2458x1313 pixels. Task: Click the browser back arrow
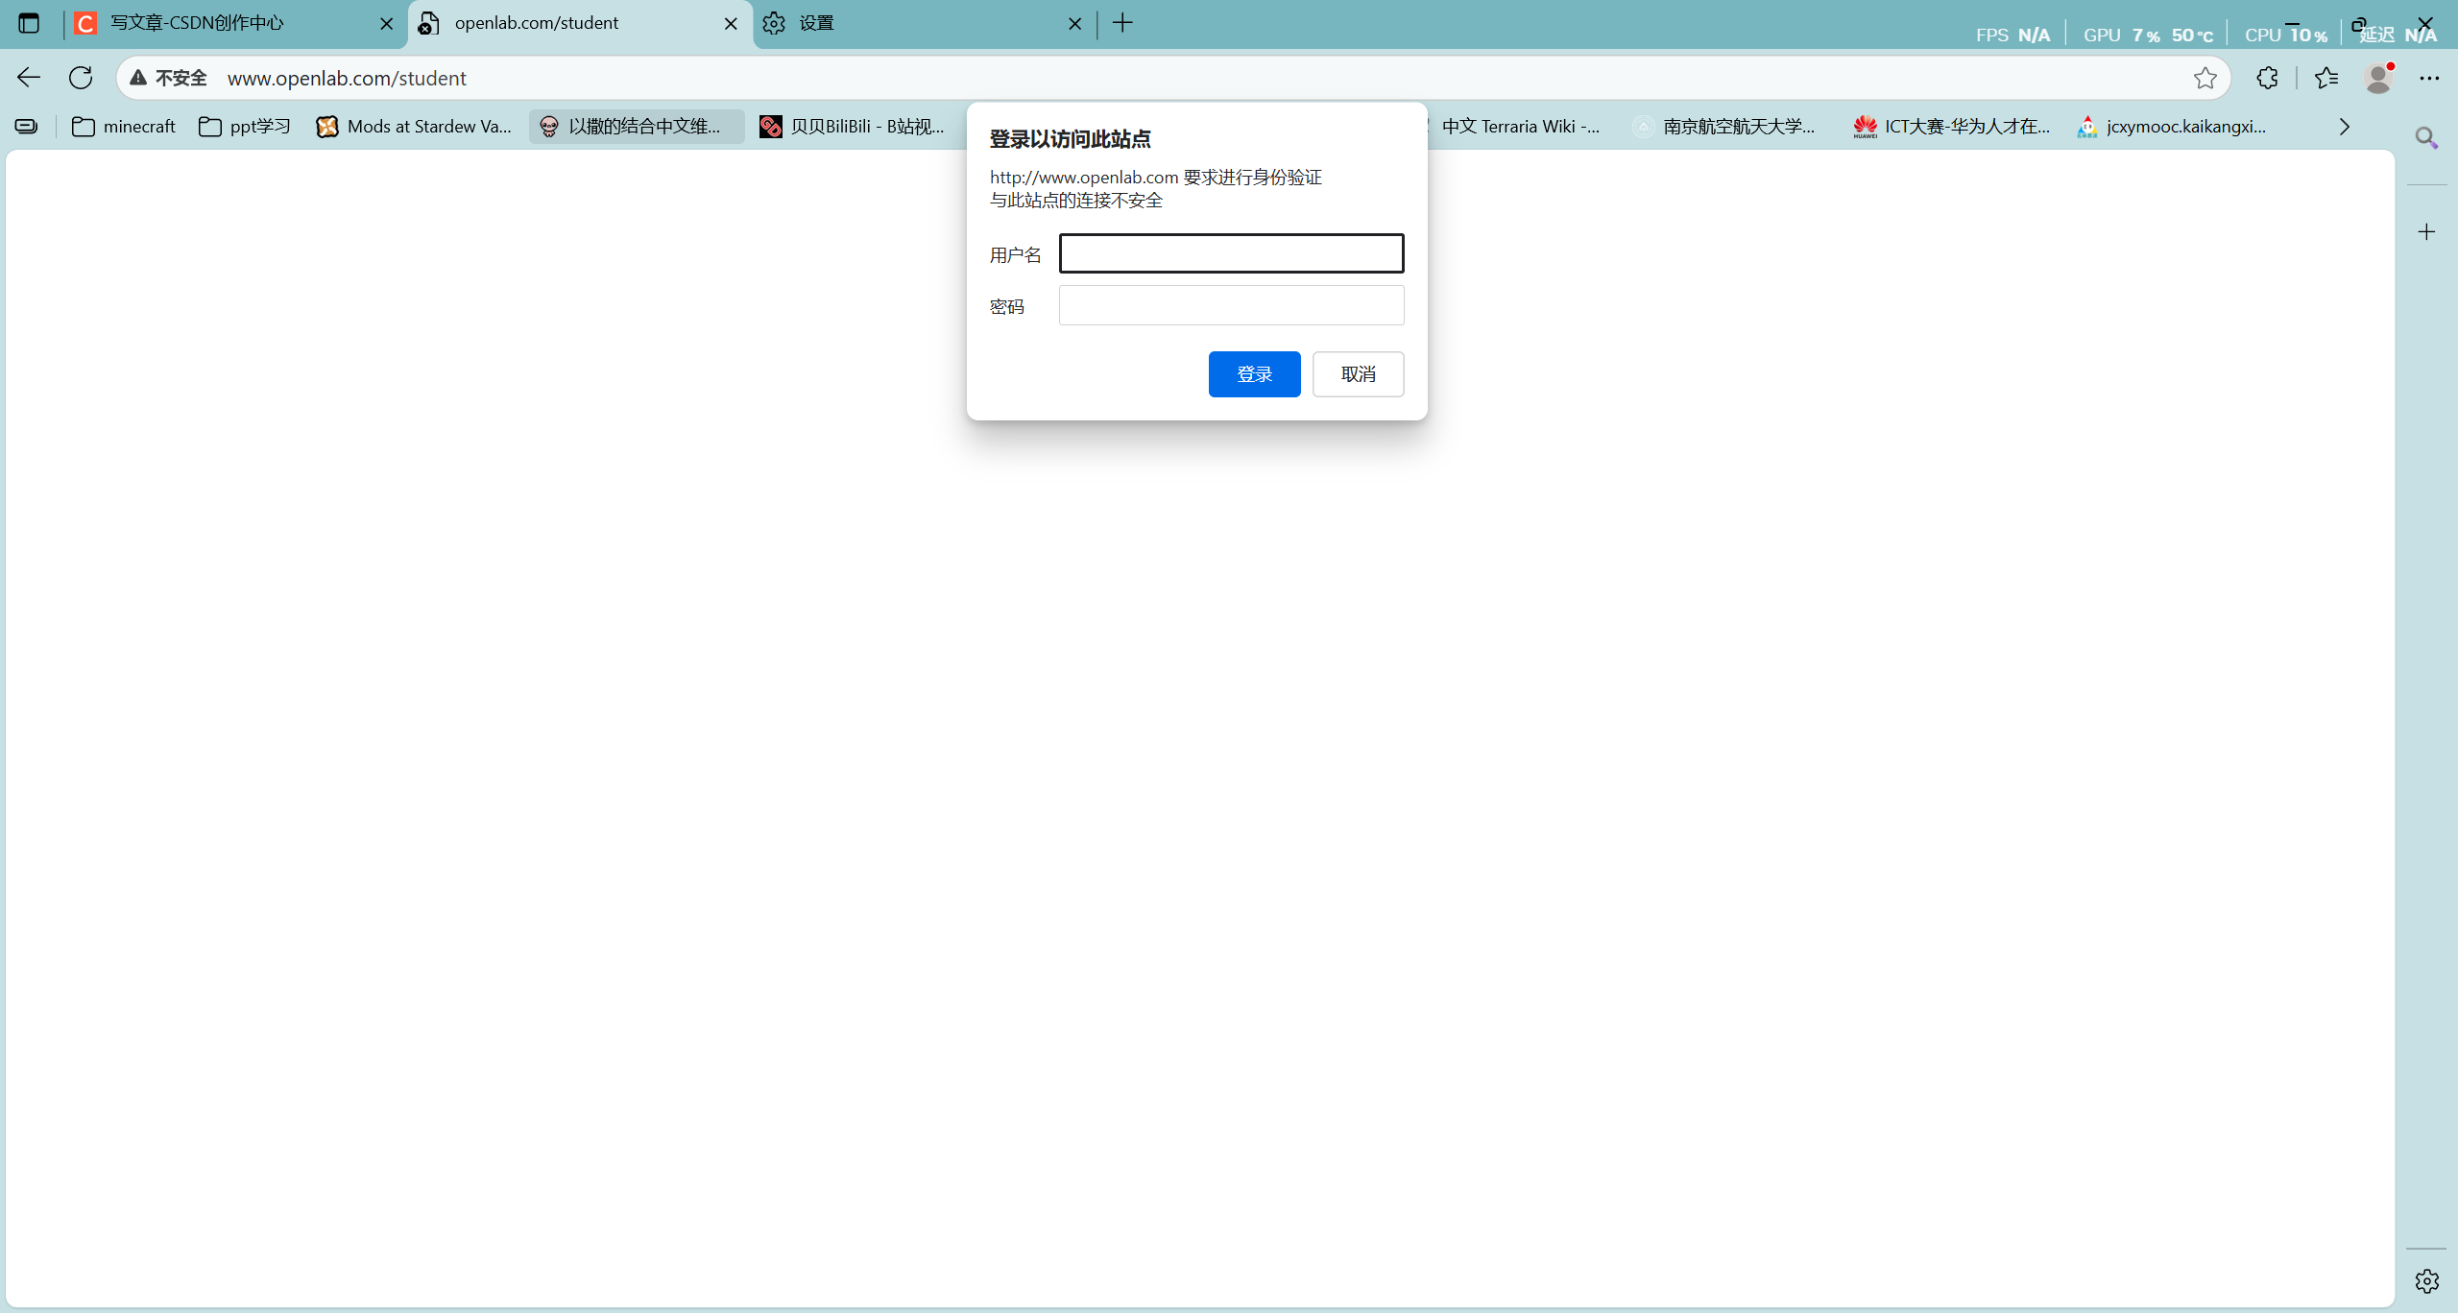click(29, 78)
